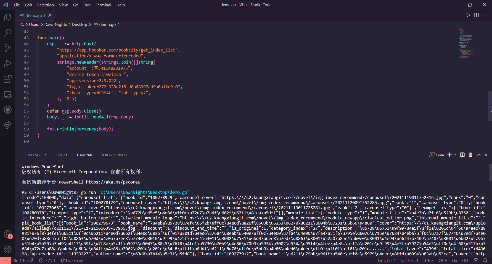The image size is (492, 264).
Task: Split the terminal panel
Action: 462,155
